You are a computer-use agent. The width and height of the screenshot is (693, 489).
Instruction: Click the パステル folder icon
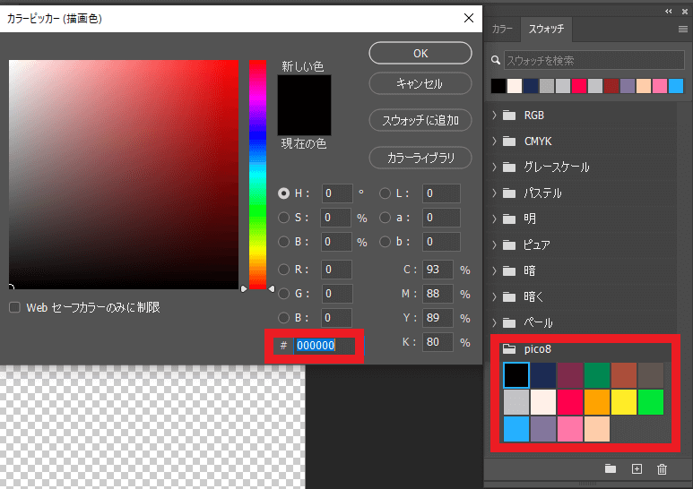pyautogui.click(x=509, y=193)
